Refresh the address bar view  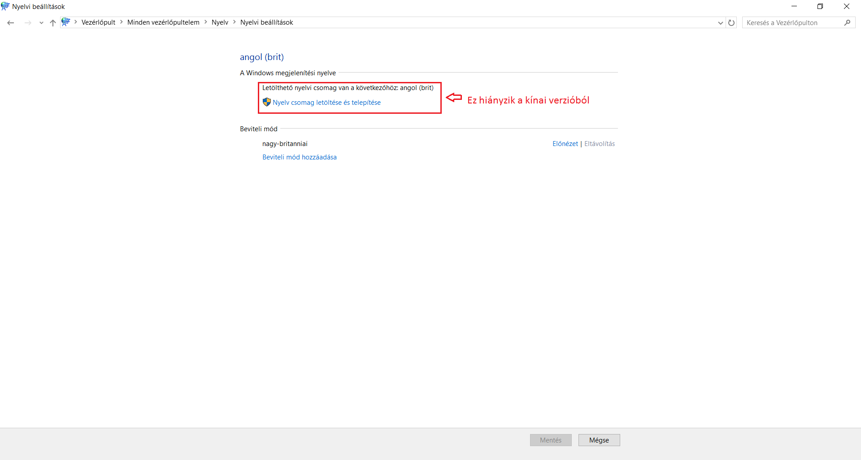[731, 23]
